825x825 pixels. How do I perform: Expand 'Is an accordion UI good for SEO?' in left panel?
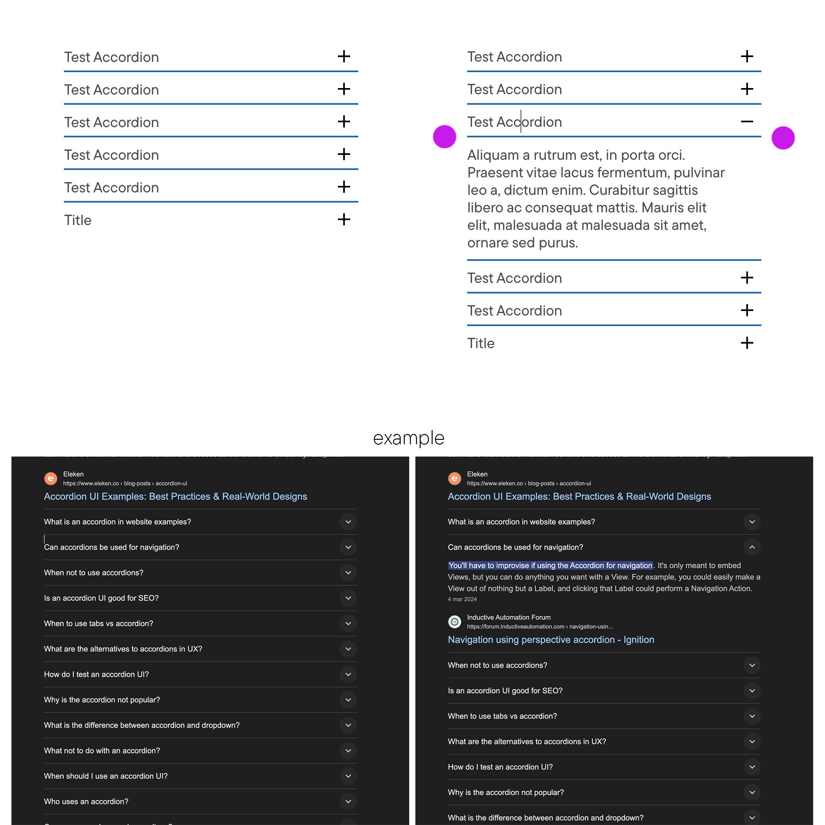click(348, 598)
